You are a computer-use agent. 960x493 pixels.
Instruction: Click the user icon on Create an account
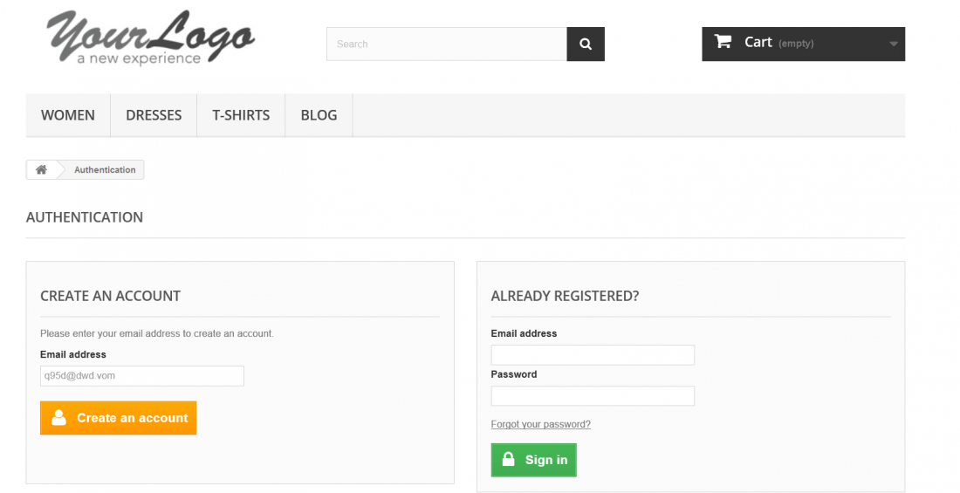[58, 418]
